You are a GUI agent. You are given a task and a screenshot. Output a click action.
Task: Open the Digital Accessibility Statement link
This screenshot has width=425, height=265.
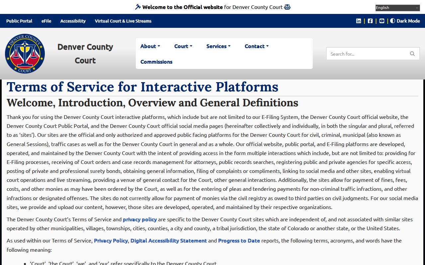[169, 240]
